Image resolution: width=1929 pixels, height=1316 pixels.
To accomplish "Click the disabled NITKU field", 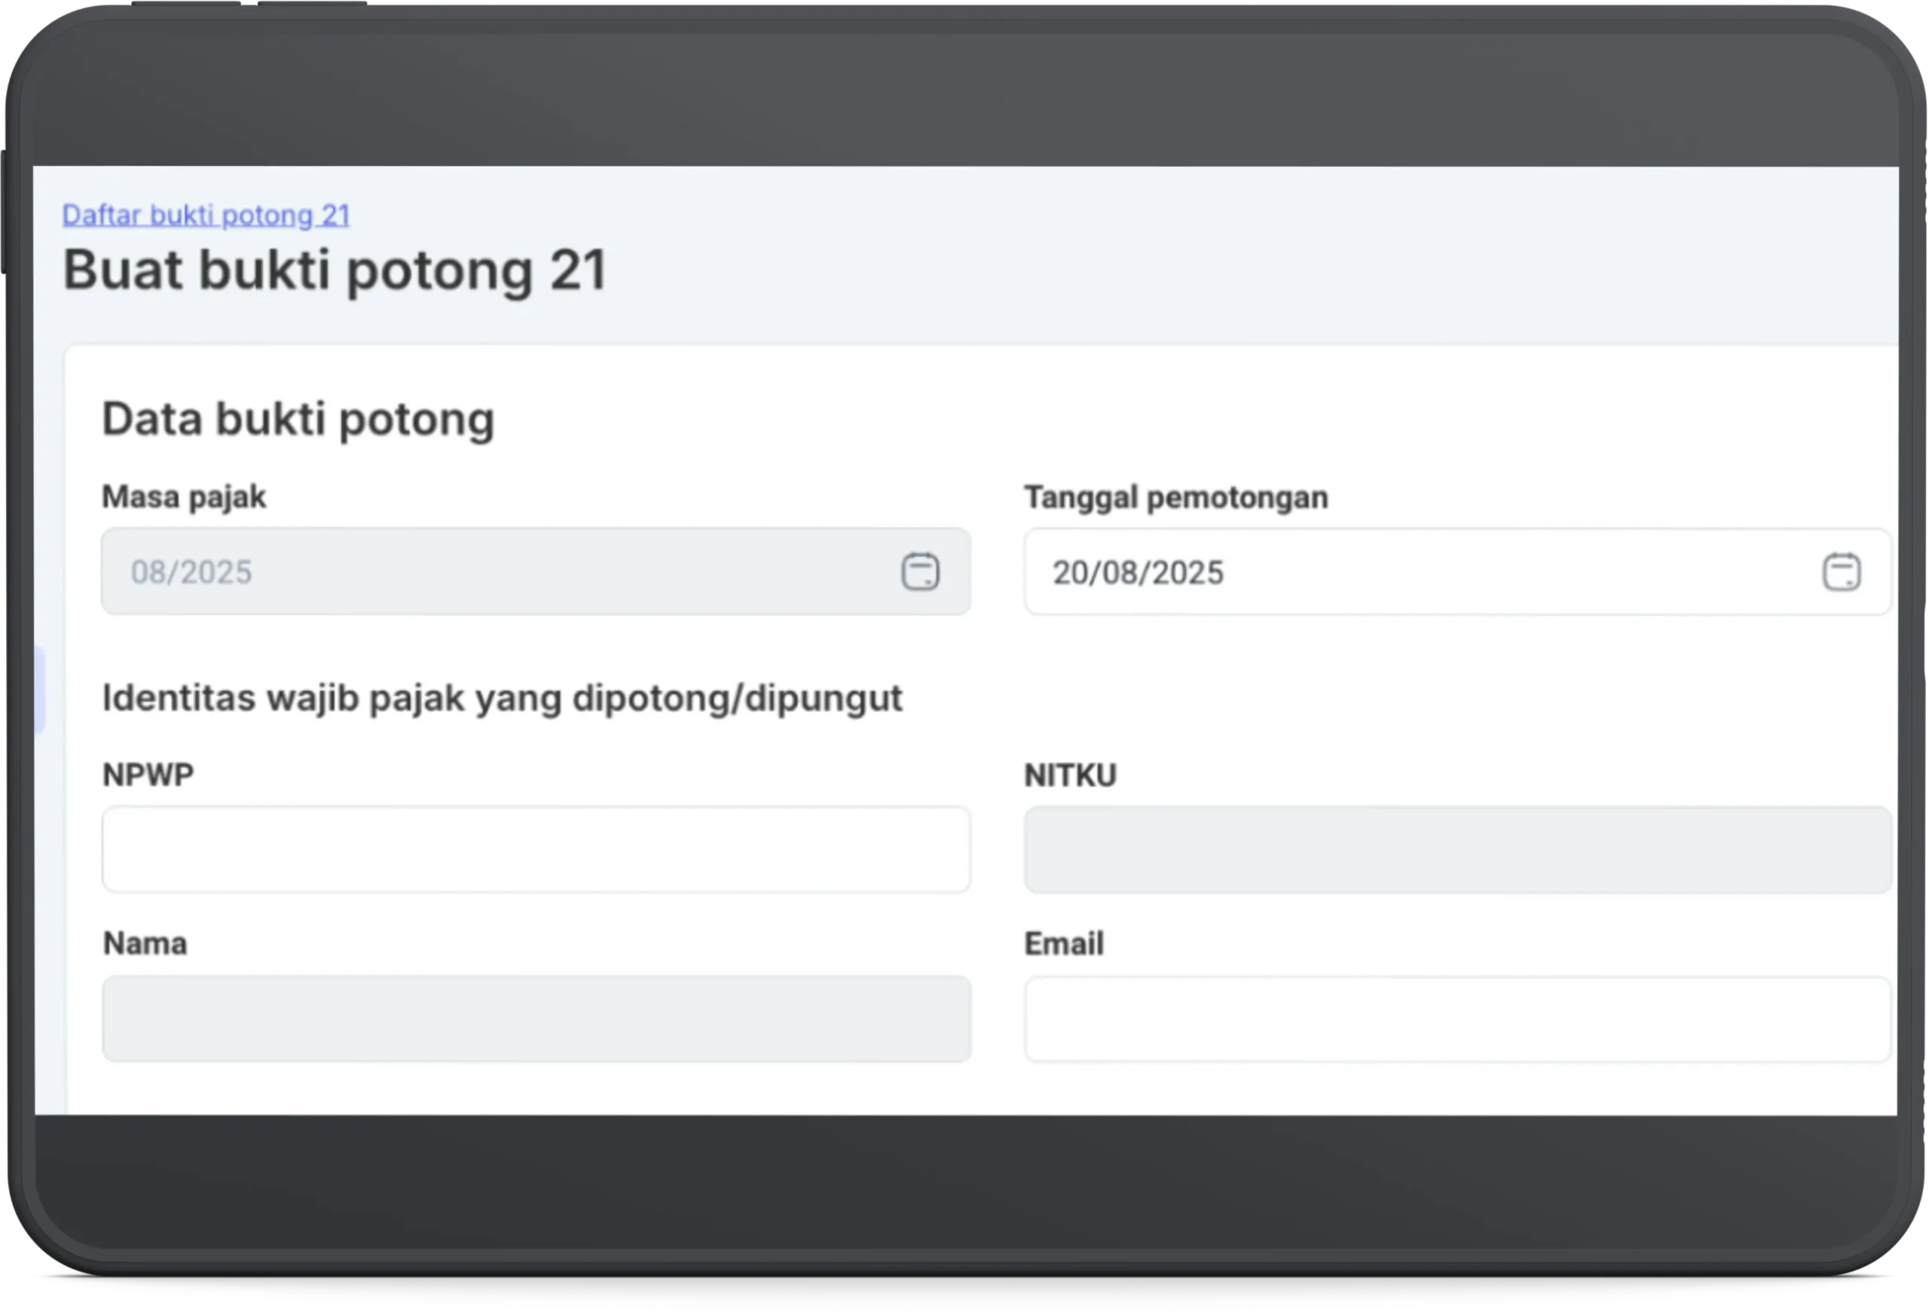I will click(1457, 850).
